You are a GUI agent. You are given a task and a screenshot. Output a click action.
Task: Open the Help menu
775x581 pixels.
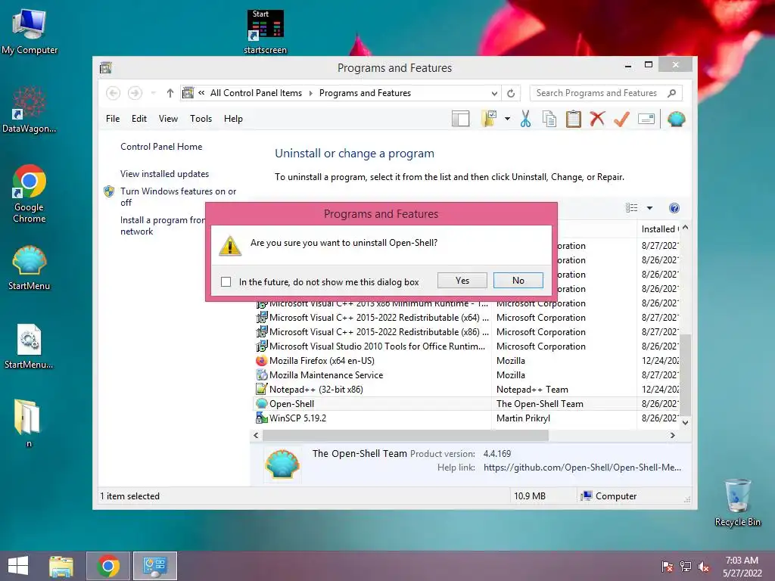(233, 119)
